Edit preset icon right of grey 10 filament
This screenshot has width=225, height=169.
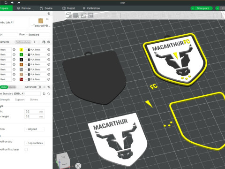[49, 69]
